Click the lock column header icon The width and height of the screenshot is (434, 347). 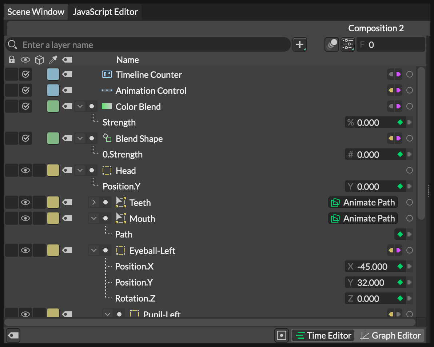pyautogui.click(x=12, y=60)
